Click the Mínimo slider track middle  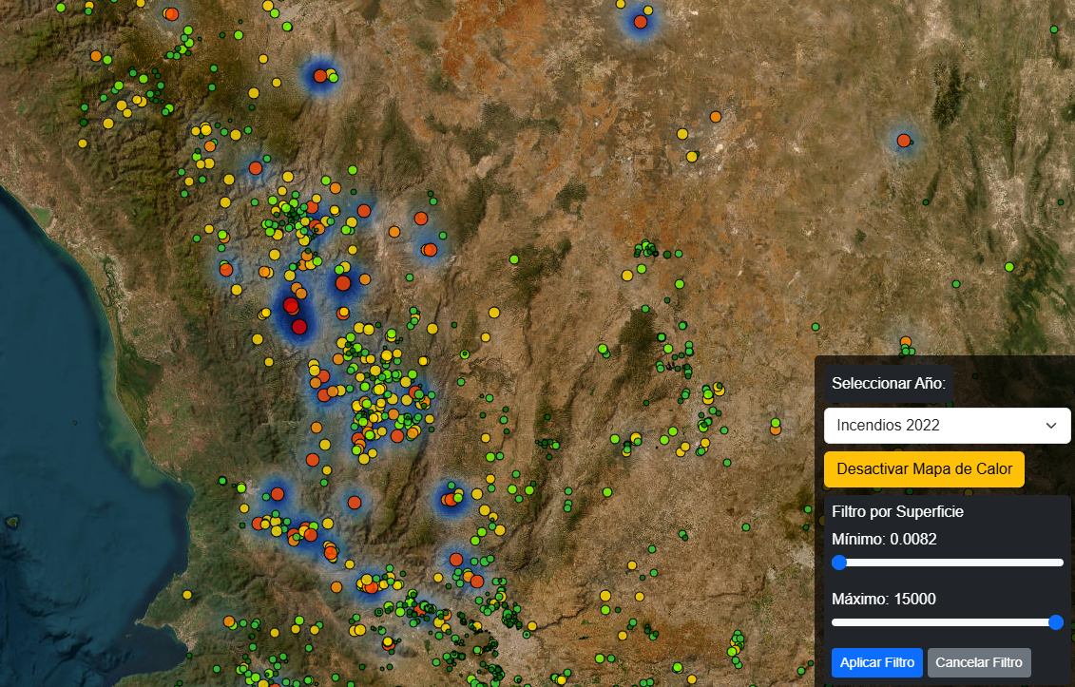948,563
